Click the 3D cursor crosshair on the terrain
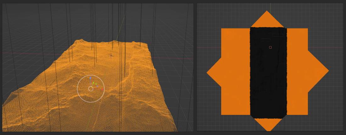Screen dimensions: 346x135 tap(111, 56)
